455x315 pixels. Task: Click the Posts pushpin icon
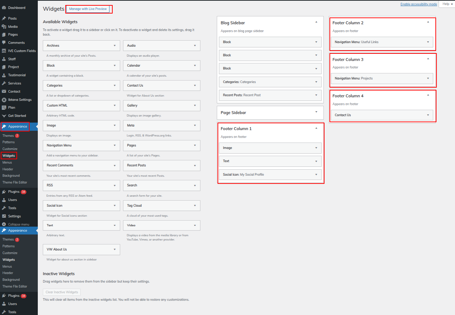point(4,19)
